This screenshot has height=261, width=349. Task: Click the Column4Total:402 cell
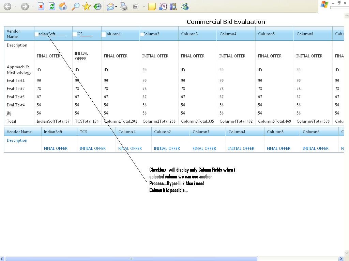pyautogui.click(x=236, y=121)
